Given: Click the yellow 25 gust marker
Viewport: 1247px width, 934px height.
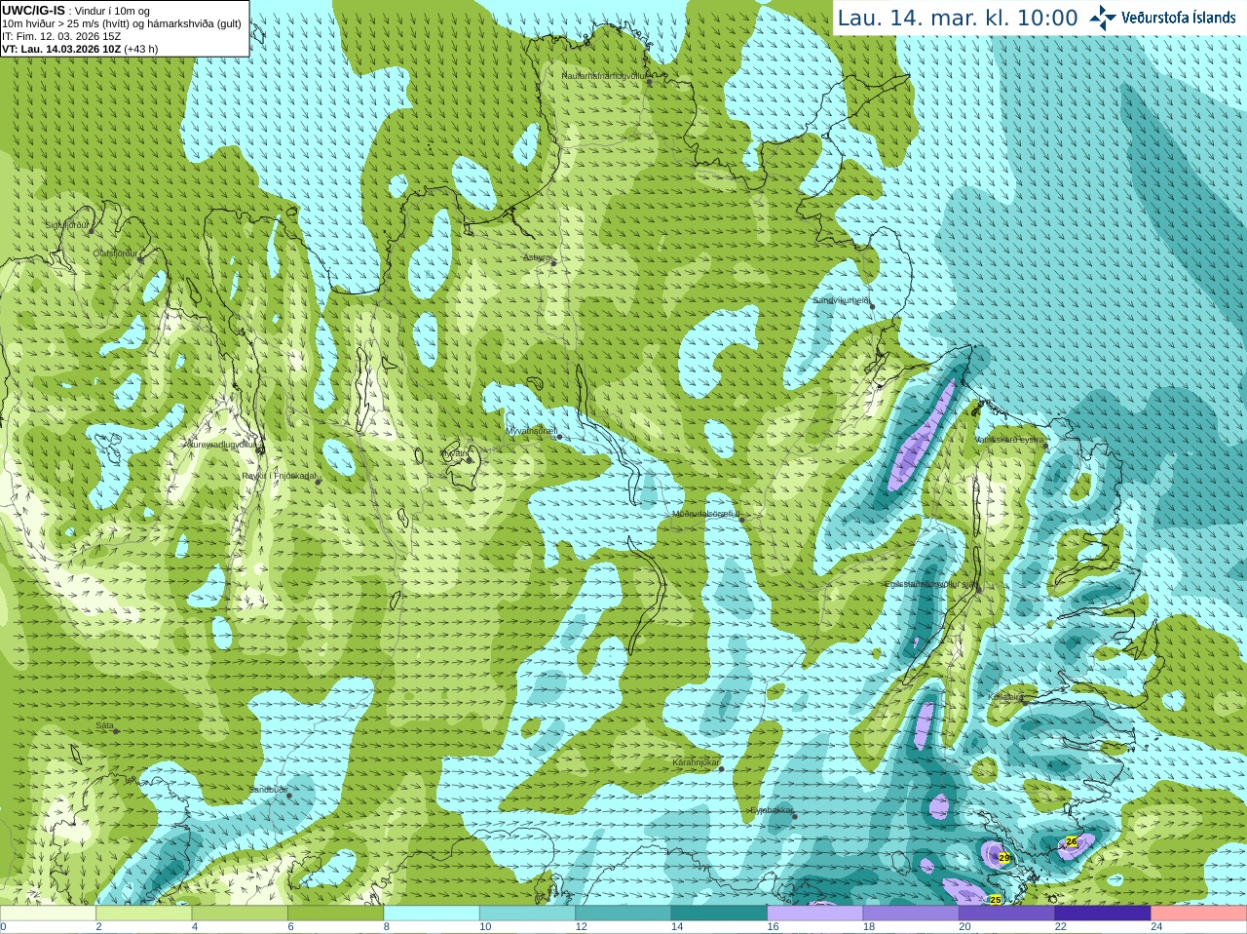Looking at the screenshot, I should pyautogui.click(x=995, y=900).
